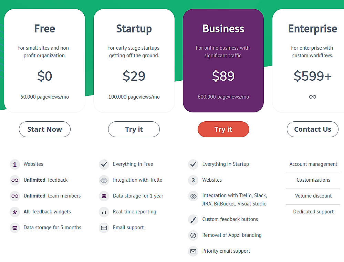
Task: Select Contact Us for the Enterprise plan
Action: (x=312, y=129)
